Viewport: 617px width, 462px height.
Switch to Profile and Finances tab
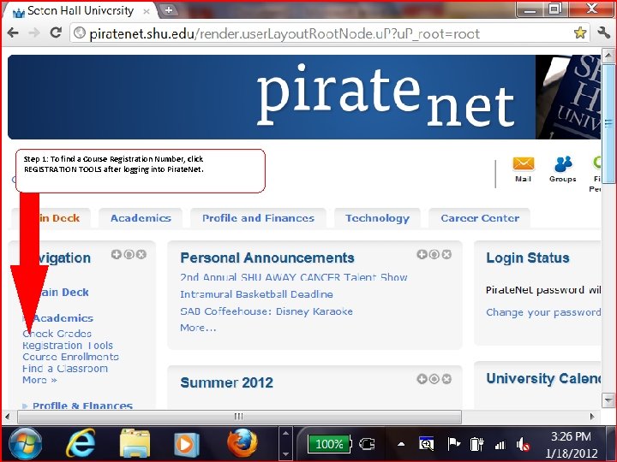pyautogui.click(x=258, y=218)
